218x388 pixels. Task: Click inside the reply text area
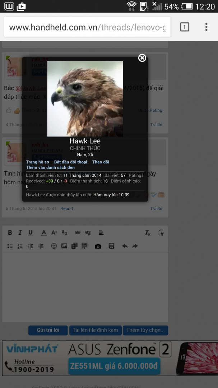pos(85,287)
